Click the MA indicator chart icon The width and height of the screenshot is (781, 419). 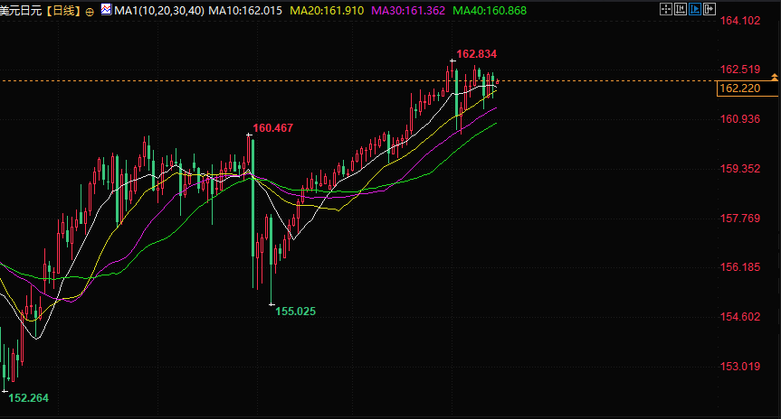106,9
